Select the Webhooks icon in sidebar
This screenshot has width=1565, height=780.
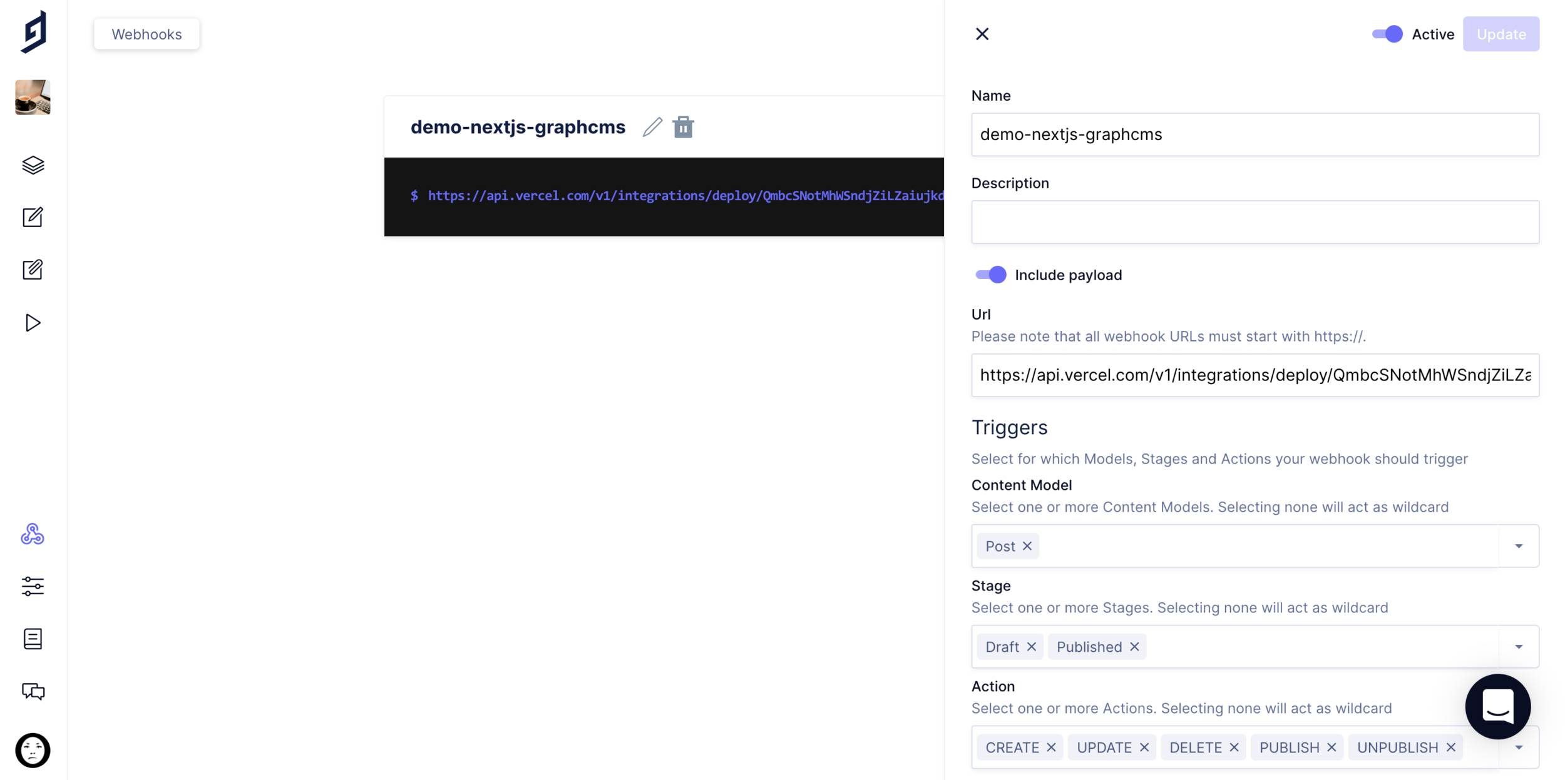click(x=33, y=534)
